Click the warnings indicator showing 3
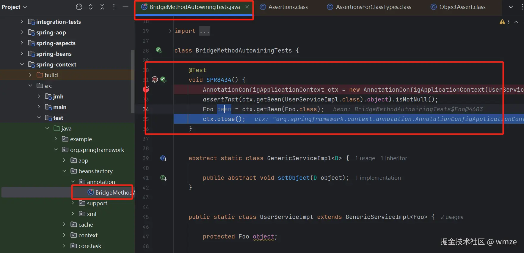The image size is (524, 253). (x=504, y=22)
